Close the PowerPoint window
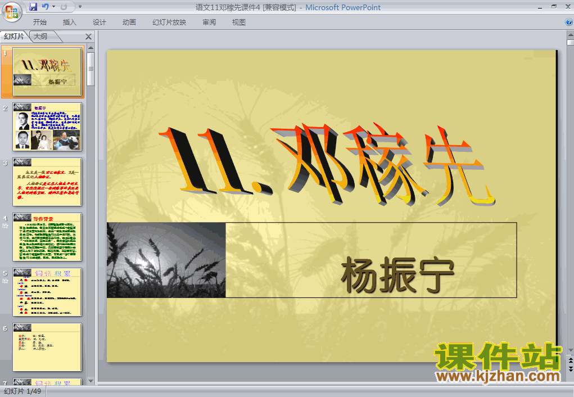 [x=568, y=7]
